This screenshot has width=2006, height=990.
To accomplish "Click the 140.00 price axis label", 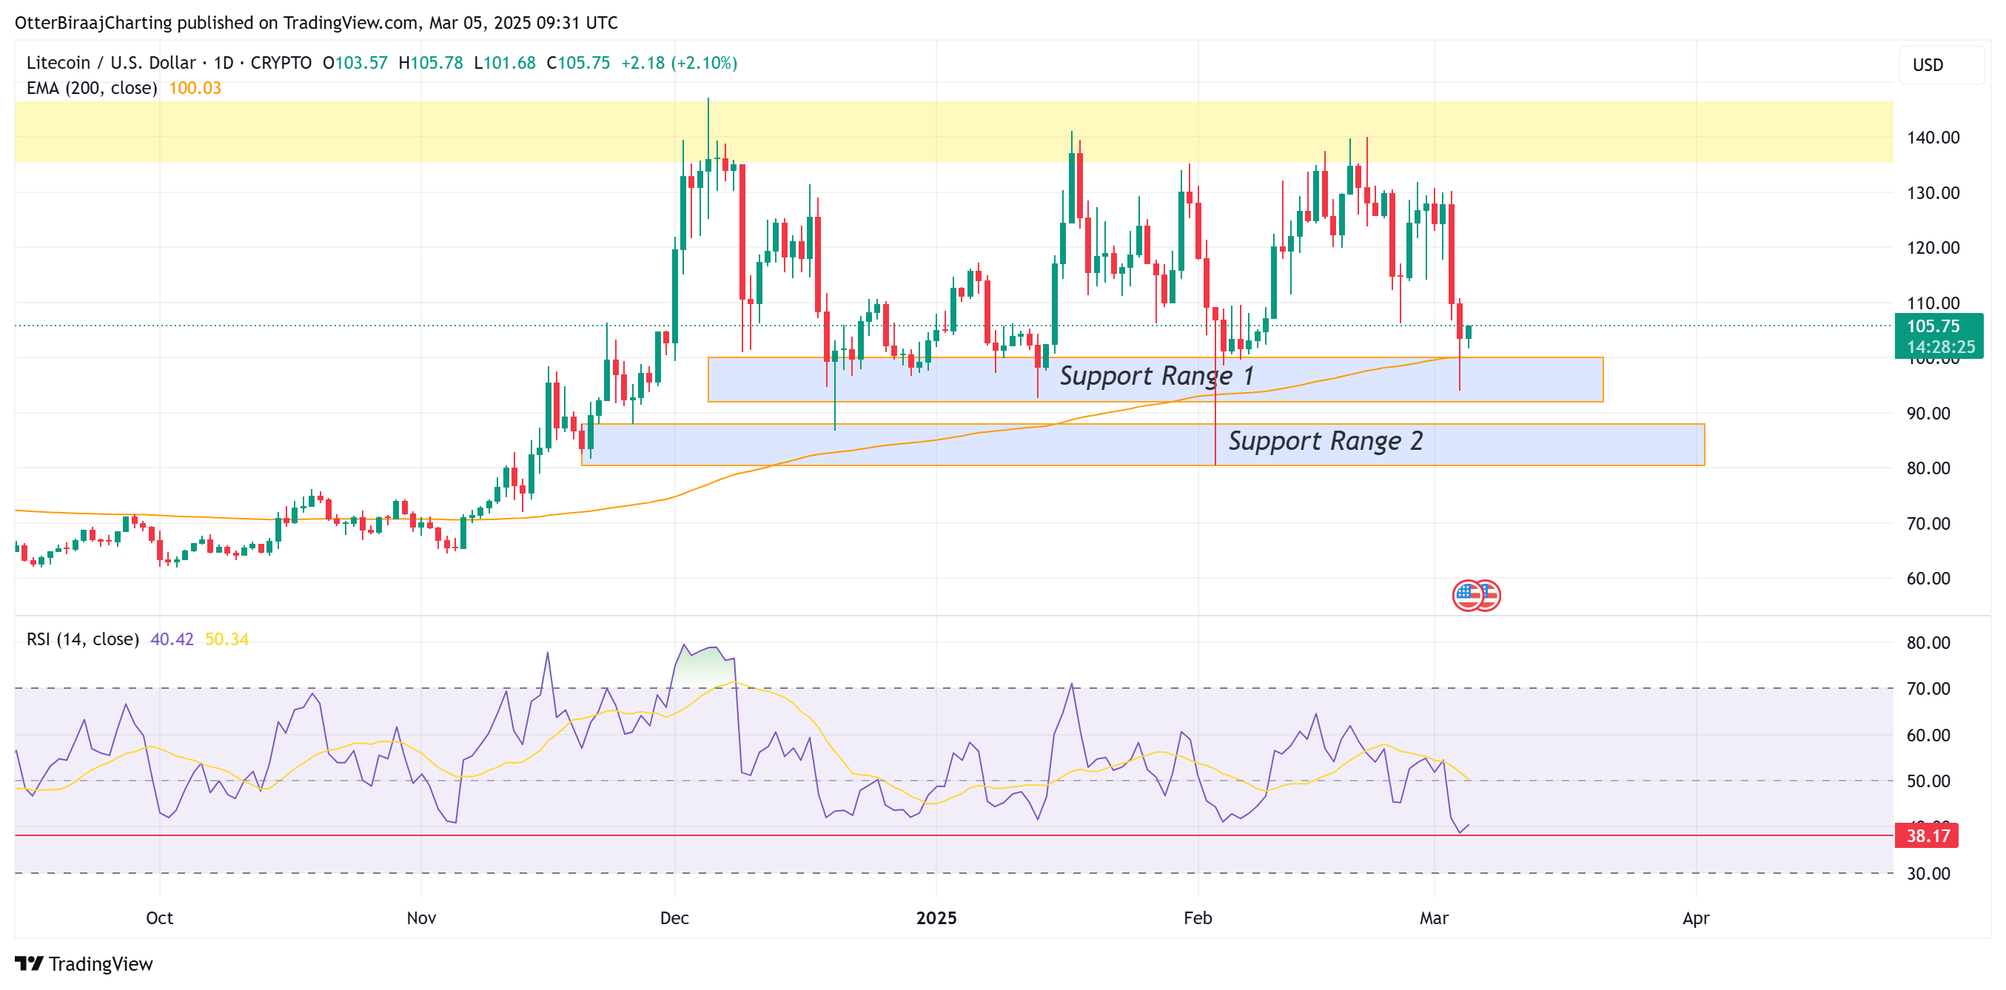I will click(x=1932, y=138).
